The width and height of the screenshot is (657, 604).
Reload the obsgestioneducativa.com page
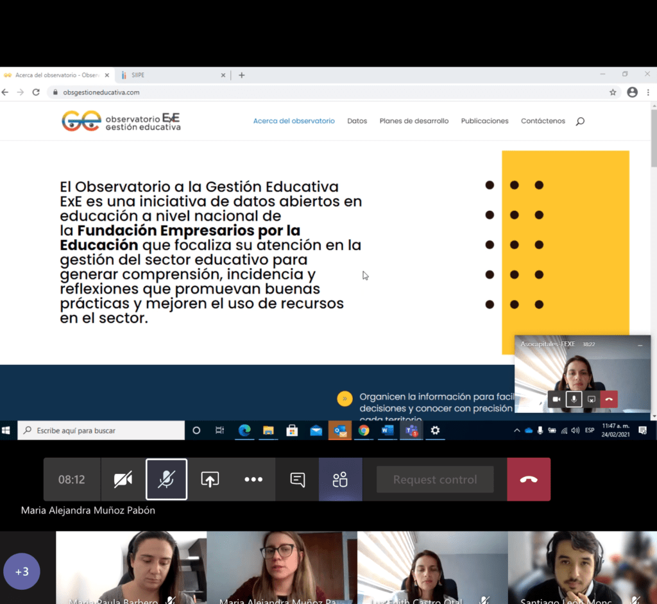(x=36, y=92)
